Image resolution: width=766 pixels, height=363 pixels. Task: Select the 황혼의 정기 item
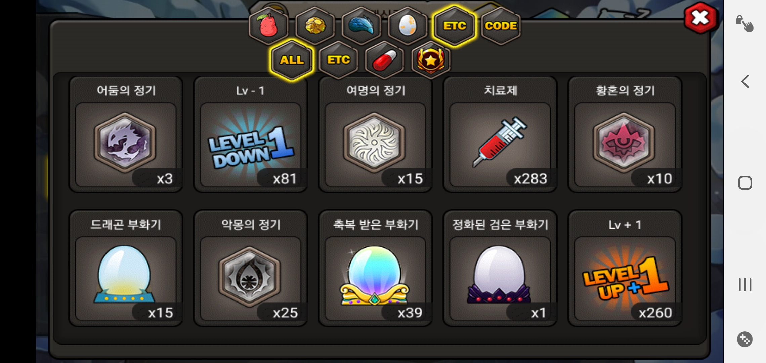pyautogui.click(x=625, y=134)
